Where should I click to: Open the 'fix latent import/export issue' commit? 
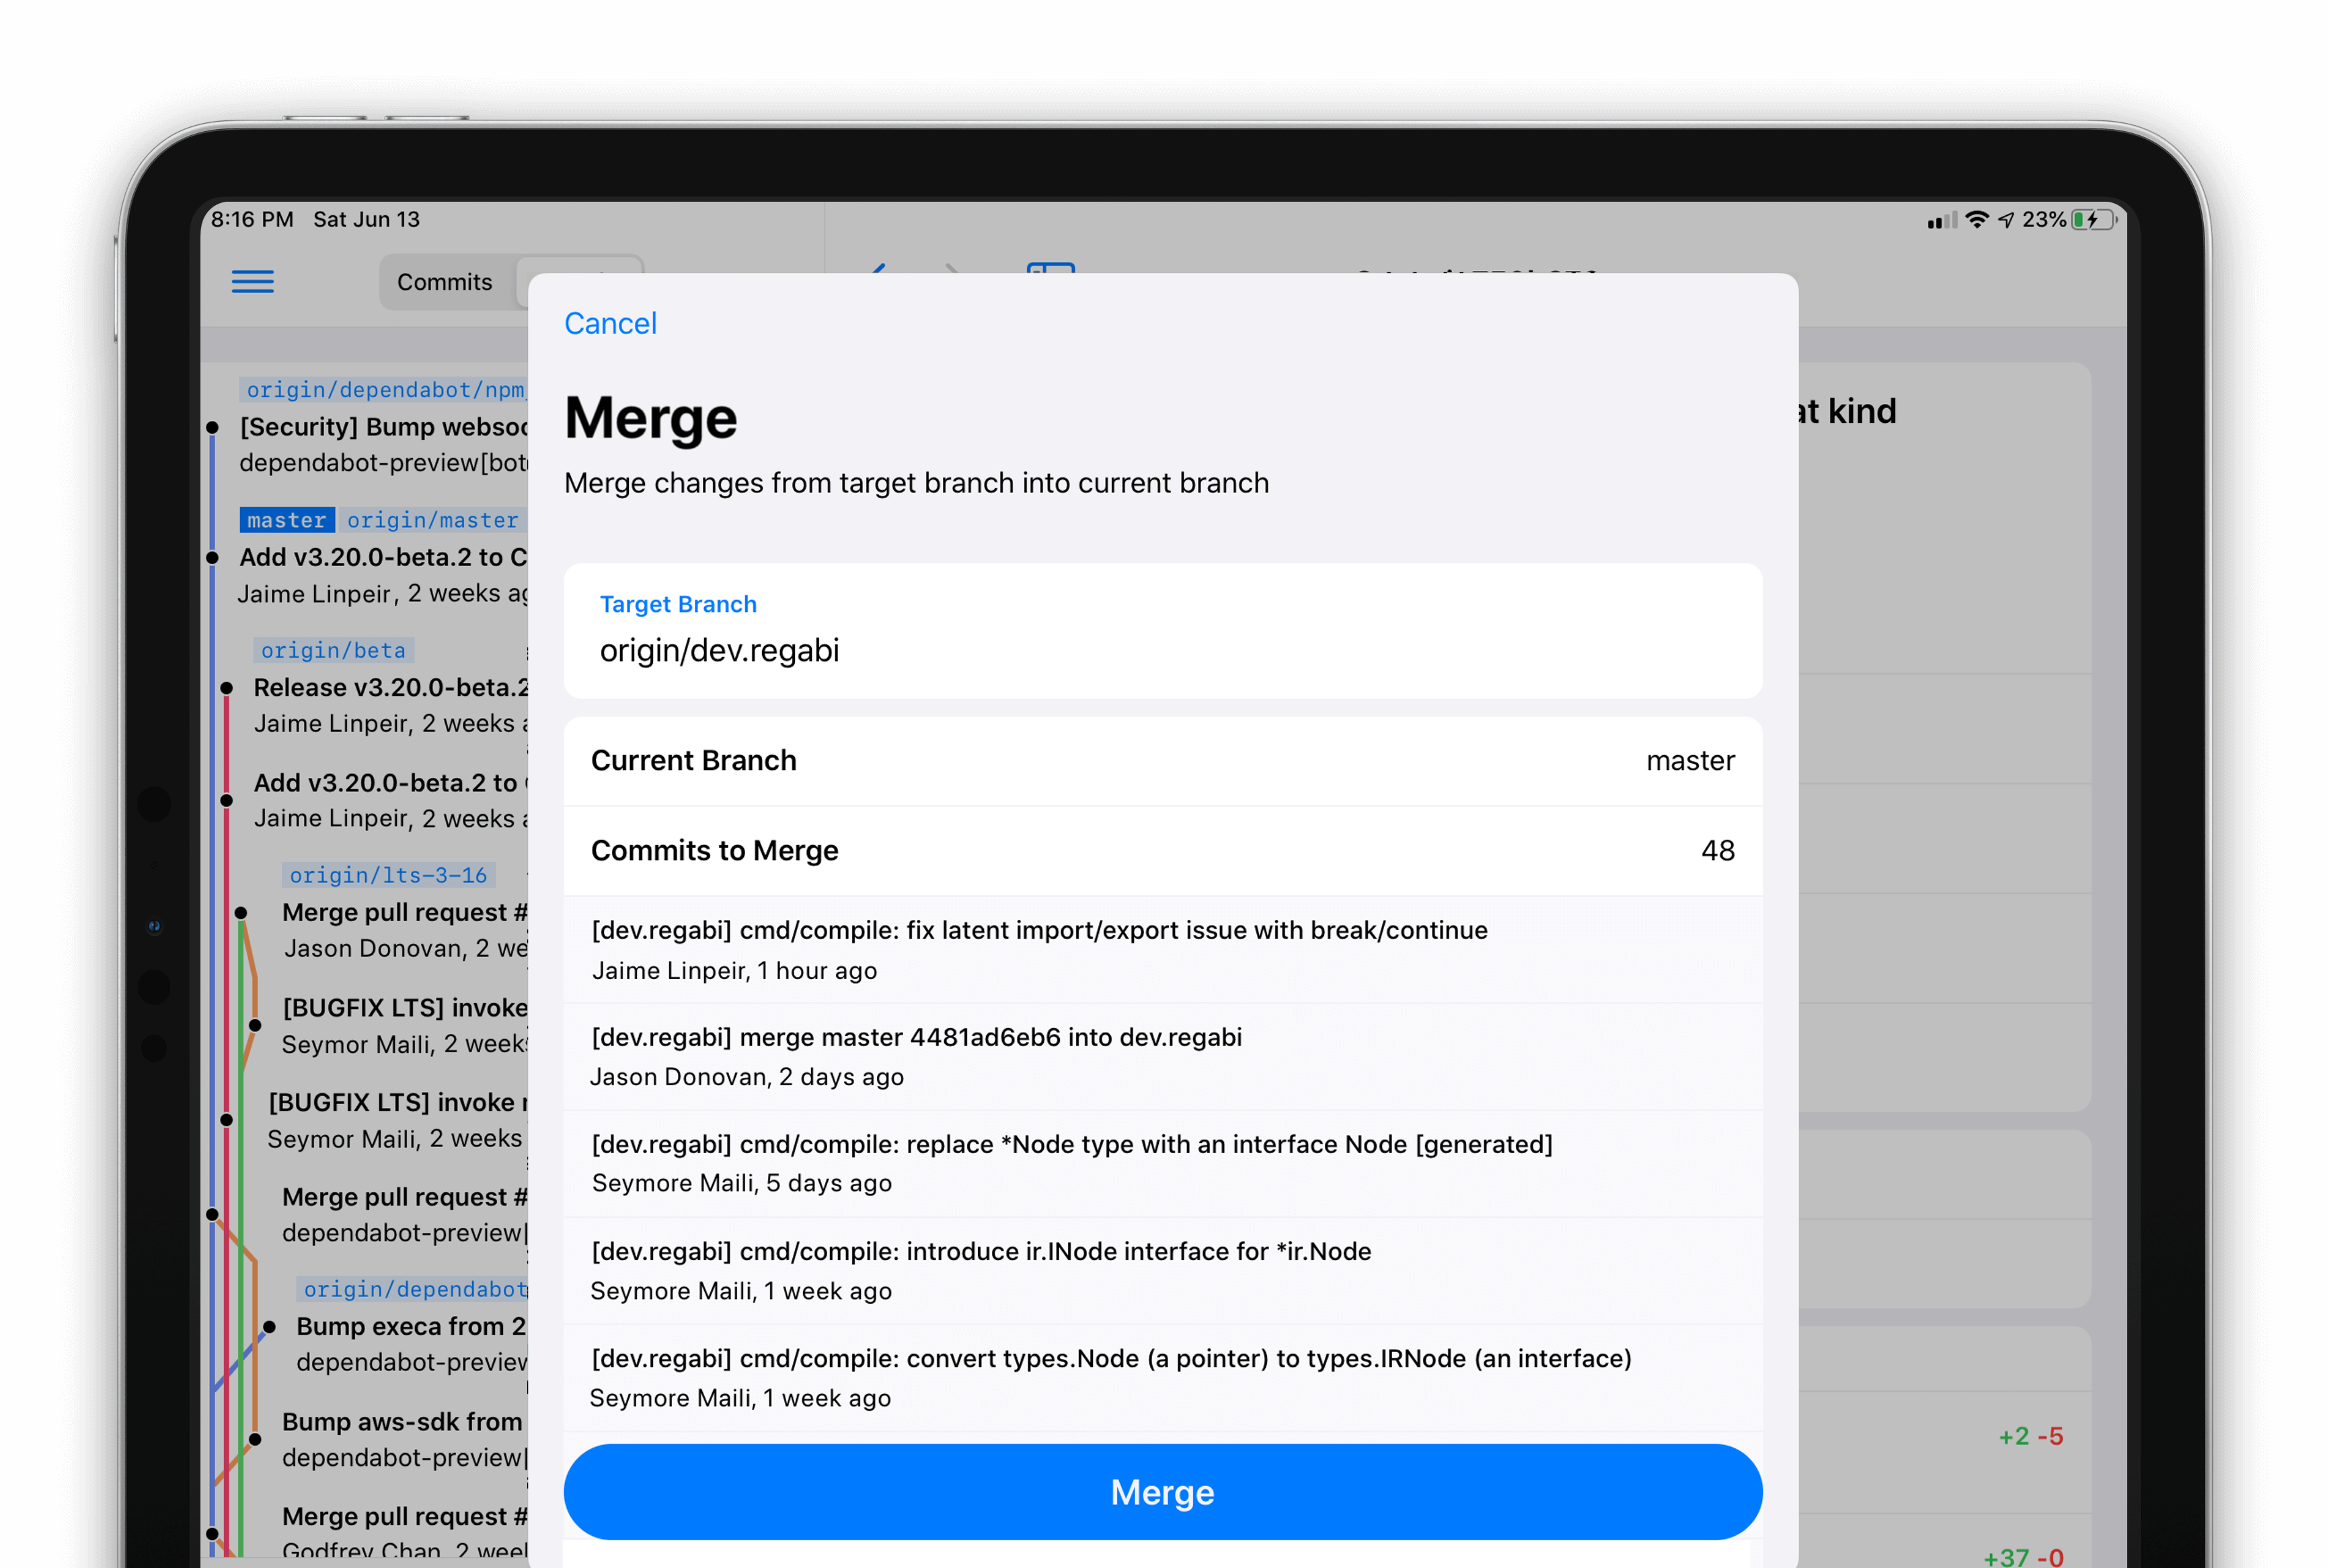coord(1162,949)
